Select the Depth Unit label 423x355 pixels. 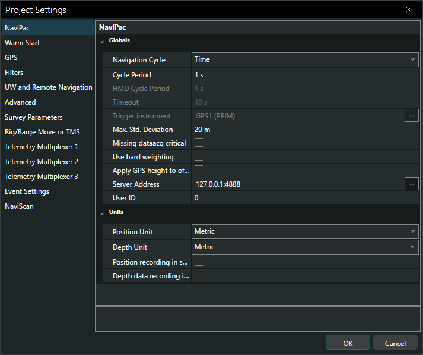coord(130,247)
